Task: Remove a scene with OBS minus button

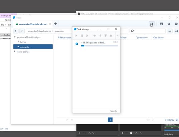Action: (84, 133)
